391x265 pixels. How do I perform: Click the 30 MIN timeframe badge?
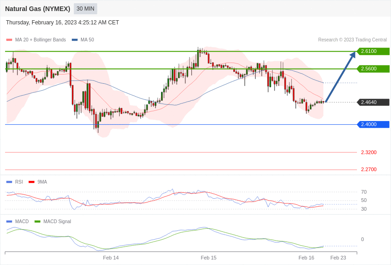[x=85, y=9]
